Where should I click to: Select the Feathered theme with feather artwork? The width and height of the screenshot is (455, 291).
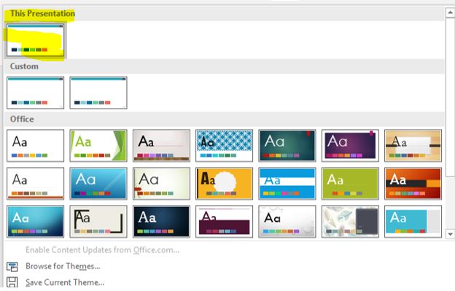click(350, 222)
